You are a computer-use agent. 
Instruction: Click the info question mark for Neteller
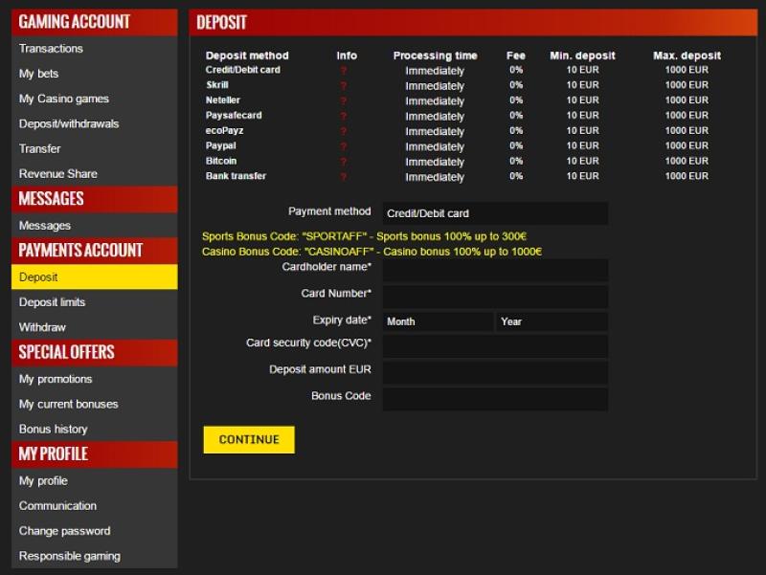click(x=343, y=101)
